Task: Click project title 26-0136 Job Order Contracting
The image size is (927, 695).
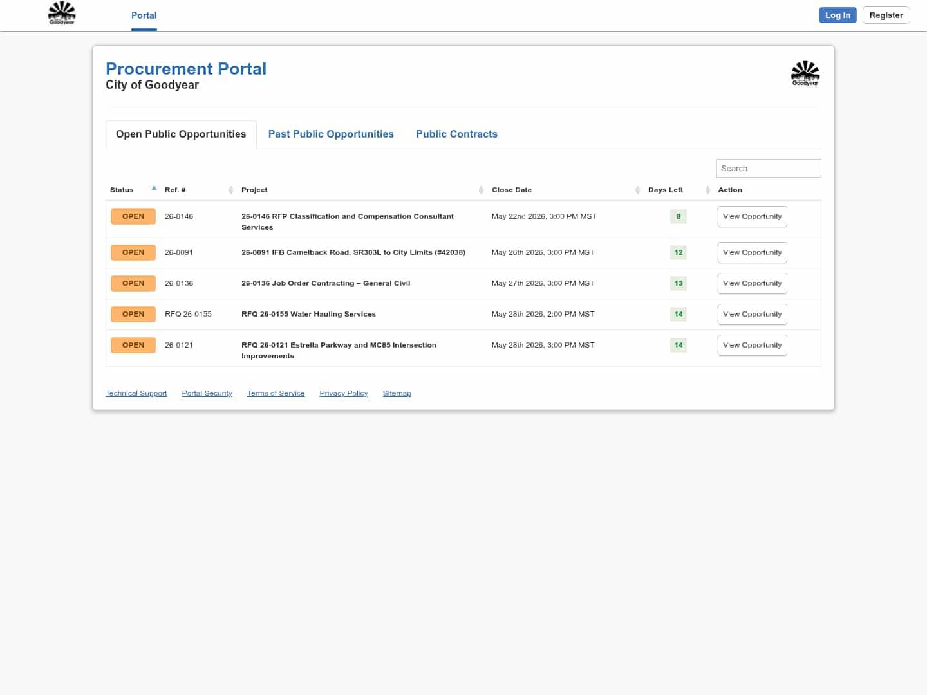Action: point(326,284)
